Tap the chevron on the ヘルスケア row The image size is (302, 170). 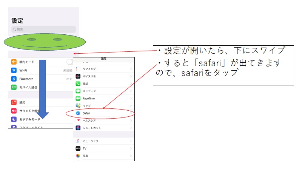(x=131, y=121)
